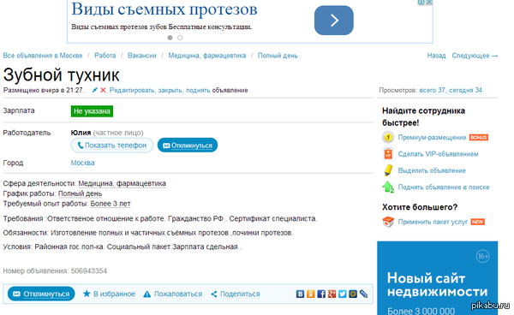The height and width of the screenshot is (315, 514).
Task: Click the Premium placement coin icon
Action: 388,137
